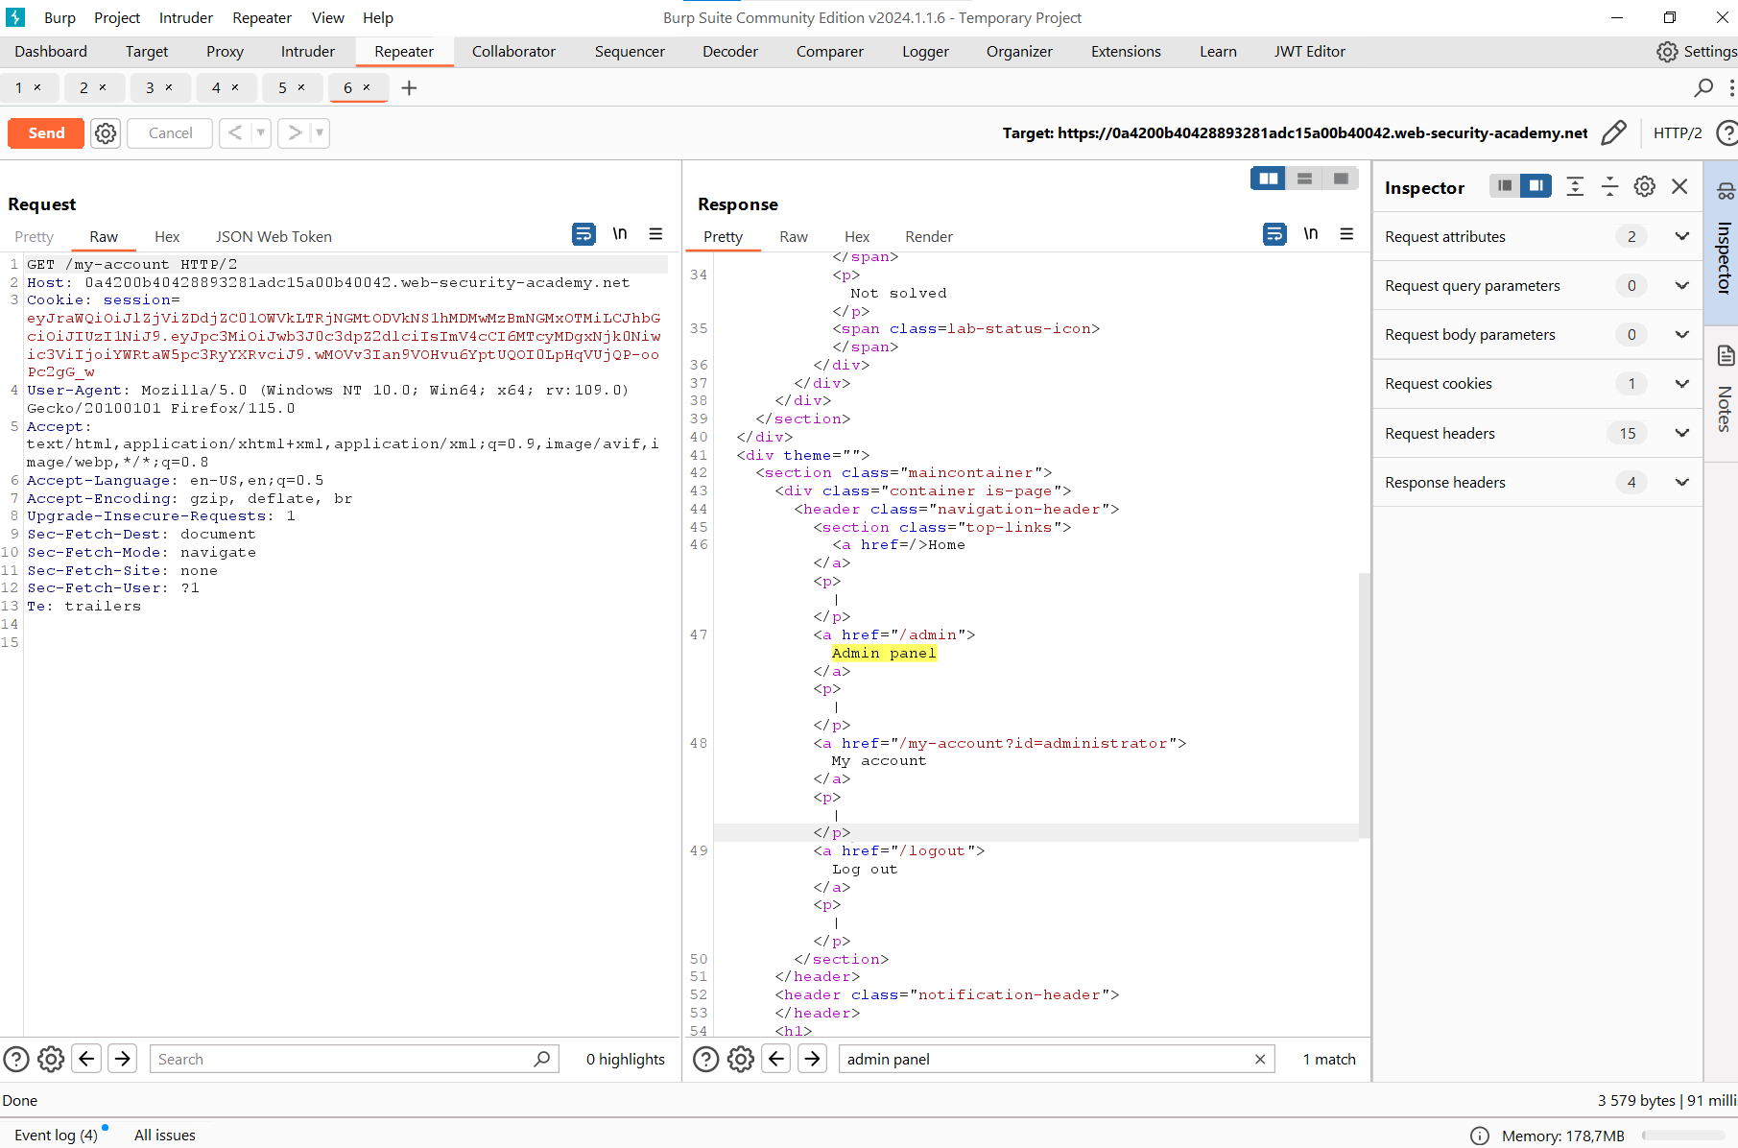Open the memory info icon

click(x=1480, y=1136)
